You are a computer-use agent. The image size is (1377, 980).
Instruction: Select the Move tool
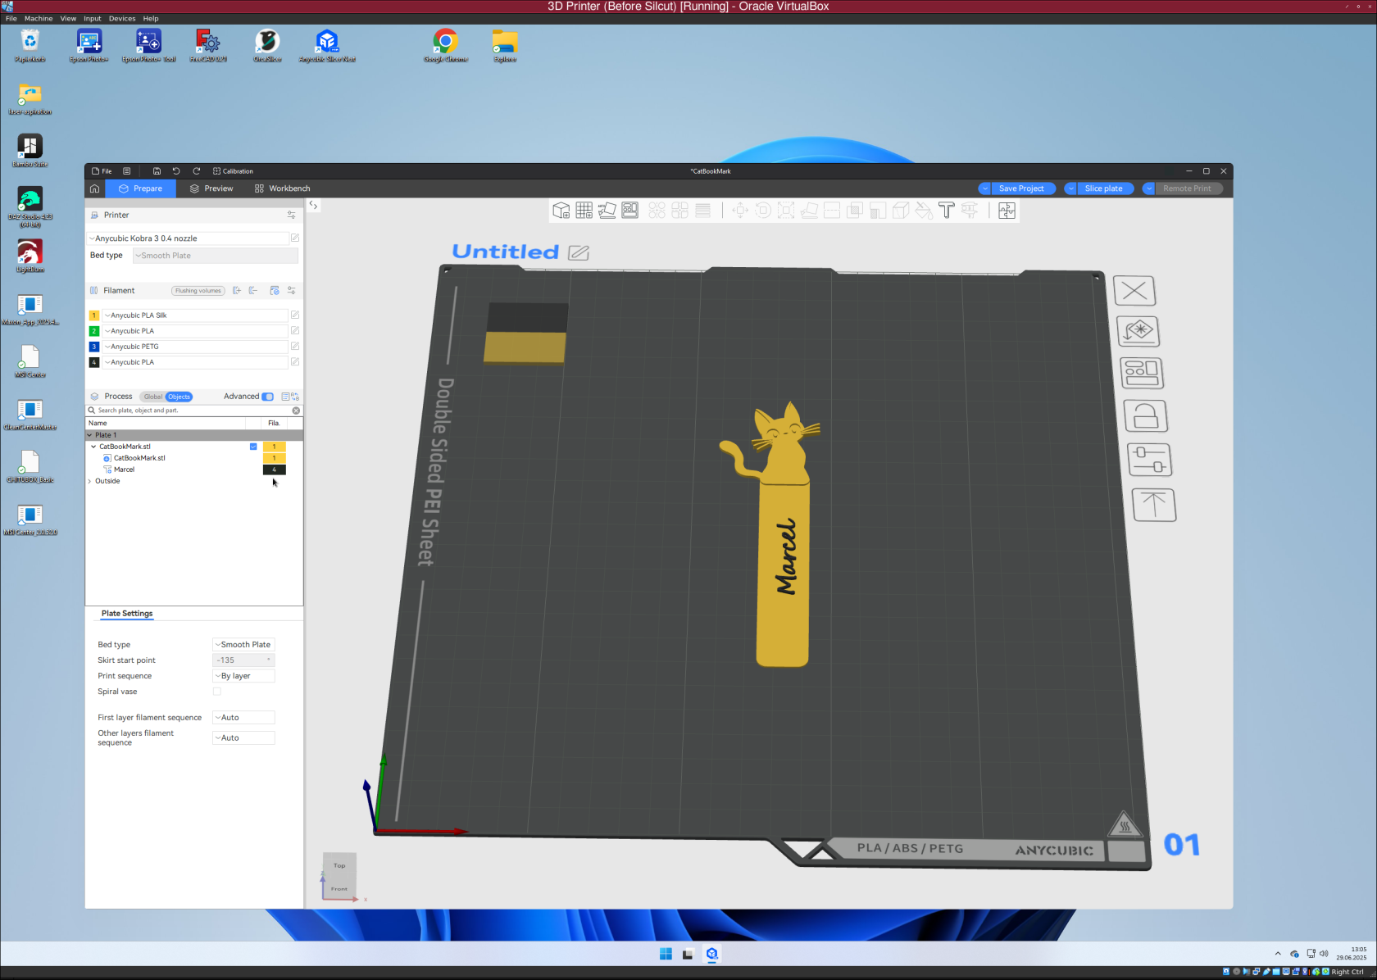point(740,211)
